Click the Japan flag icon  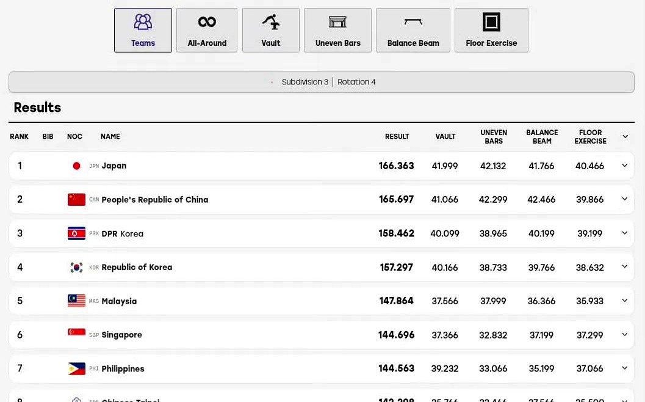point(76,166)
